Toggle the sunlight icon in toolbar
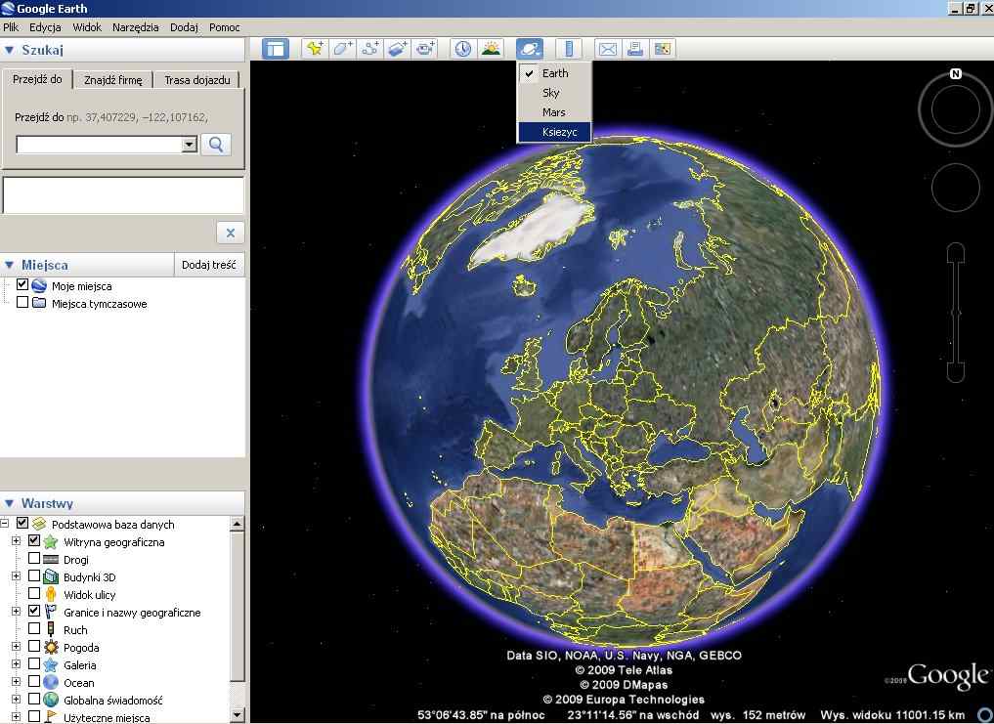The image size is (994, 724). 490,48
